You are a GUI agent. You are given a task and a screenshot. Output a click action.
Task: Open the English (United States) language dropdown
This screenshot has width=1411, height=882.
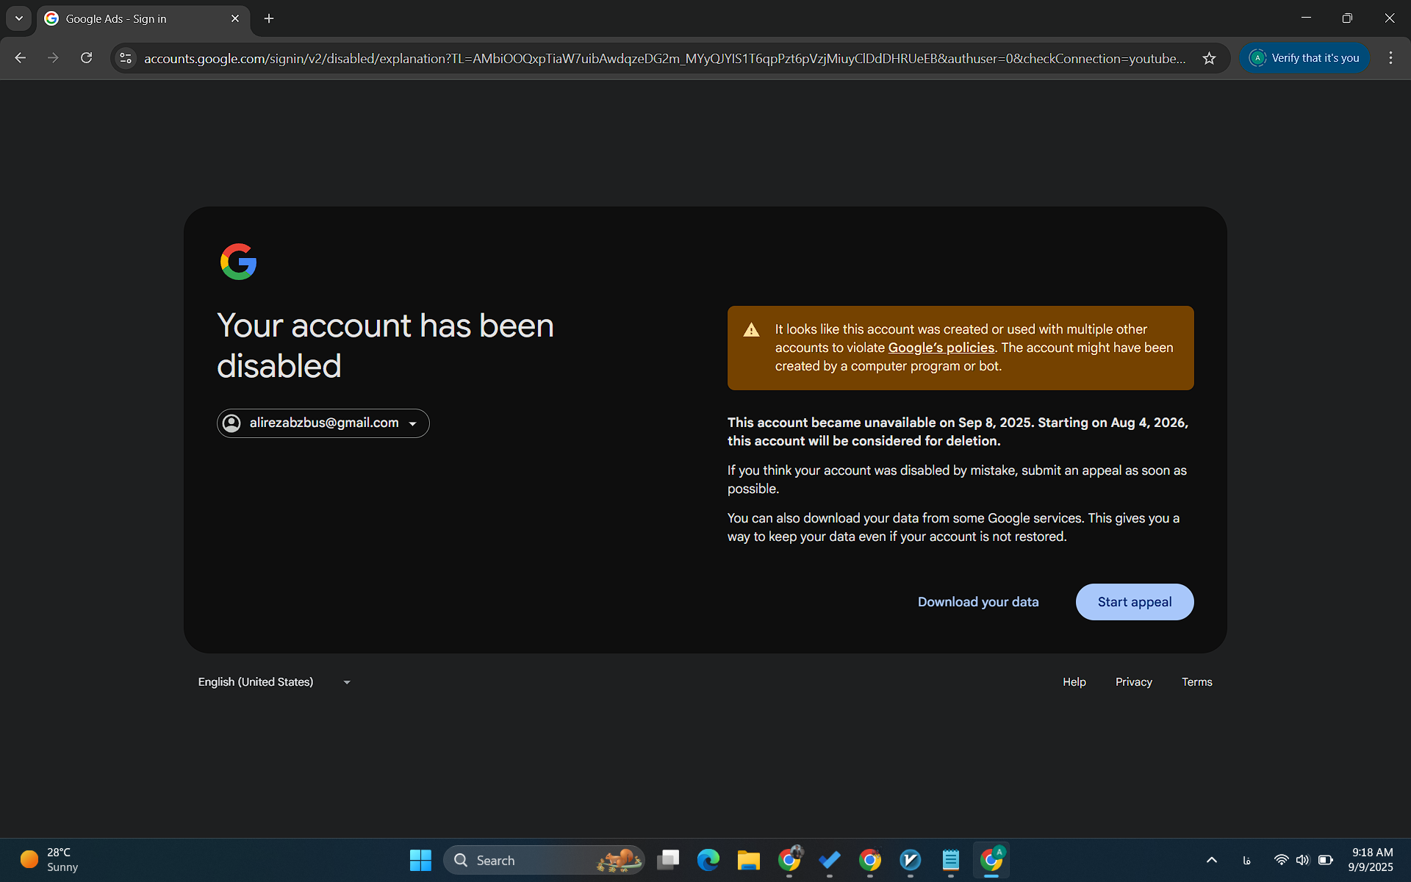274,682
